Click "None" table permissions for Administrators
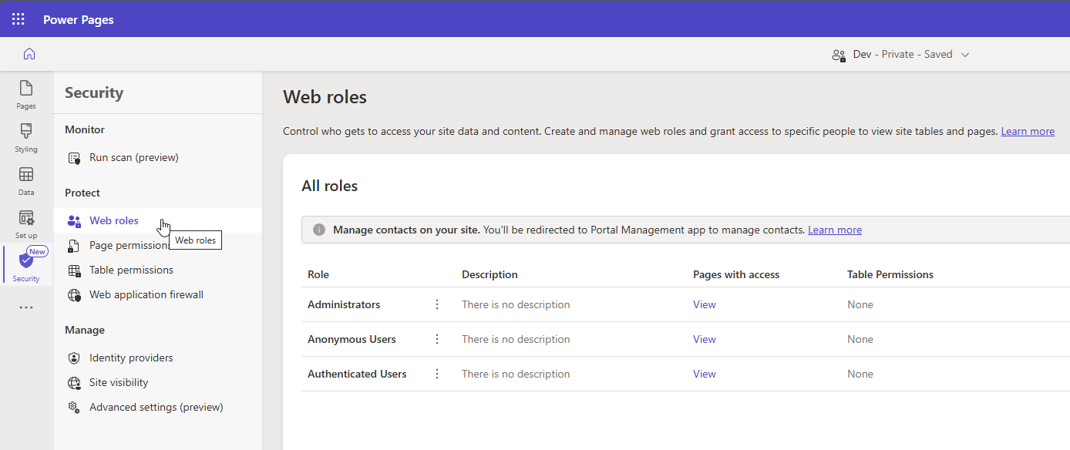This screenshot has width=1070, height=450. click(860, 304)
